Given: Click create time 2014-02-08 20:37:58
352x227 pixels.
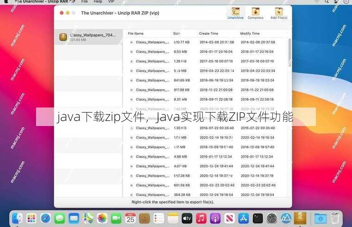Looking at the screenshot, I should coord(217,42).
